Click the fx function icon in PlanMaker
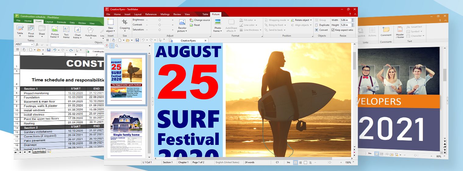Image resolution: width=463 pixels, height=171 pixels. (37, 44)
